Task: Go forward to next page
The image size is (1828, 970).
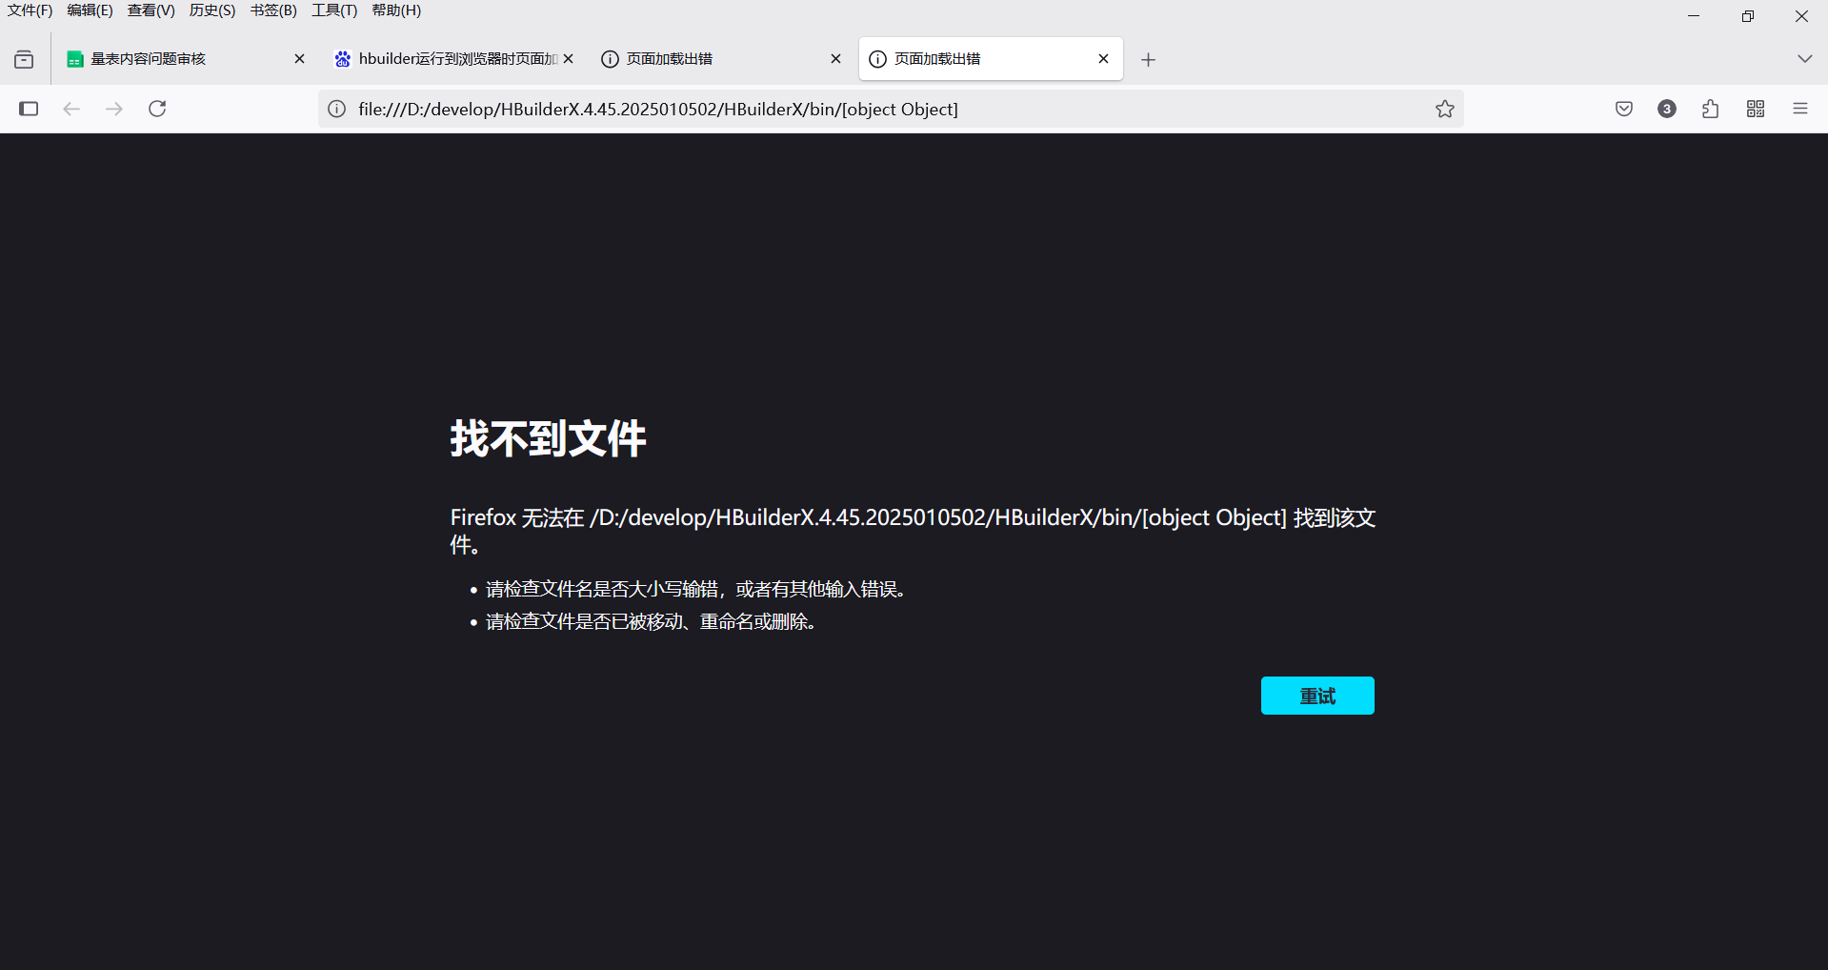Action: point(114,109)
